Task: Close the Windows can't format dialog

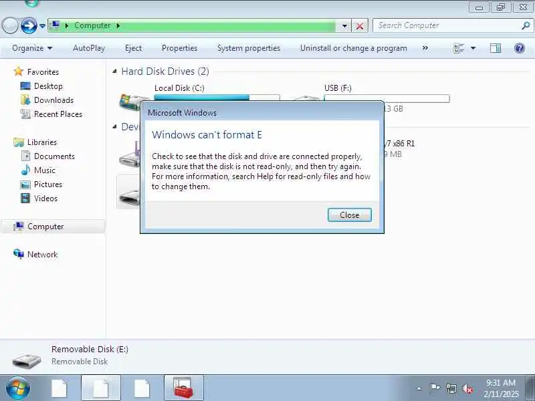Action: point(349,215)
